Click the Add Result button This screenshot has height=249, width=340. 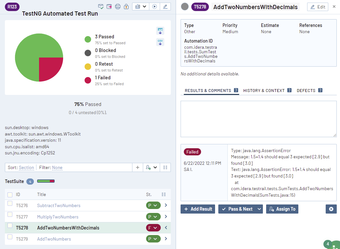pos(198,209)
